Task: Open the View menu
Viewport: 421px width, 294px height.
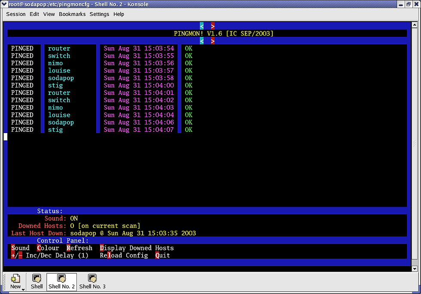Action: click(49, 14)
